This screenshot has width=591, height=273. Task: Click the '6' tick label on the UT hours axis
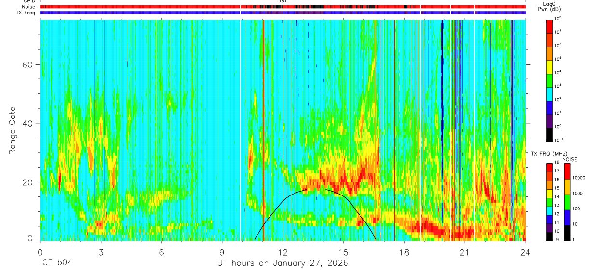161,252
